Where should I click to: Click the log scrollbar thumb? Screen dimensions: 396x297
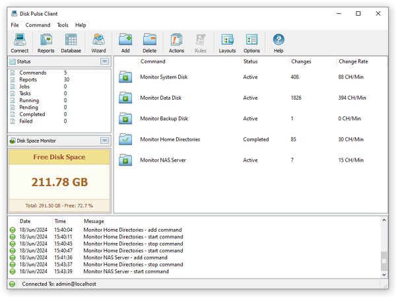tap(384, 261)
